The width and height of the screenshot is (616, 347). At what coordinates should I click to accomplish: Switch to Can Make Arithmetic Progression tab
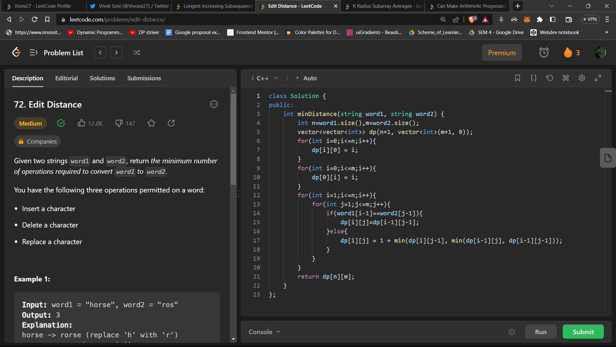469,6
